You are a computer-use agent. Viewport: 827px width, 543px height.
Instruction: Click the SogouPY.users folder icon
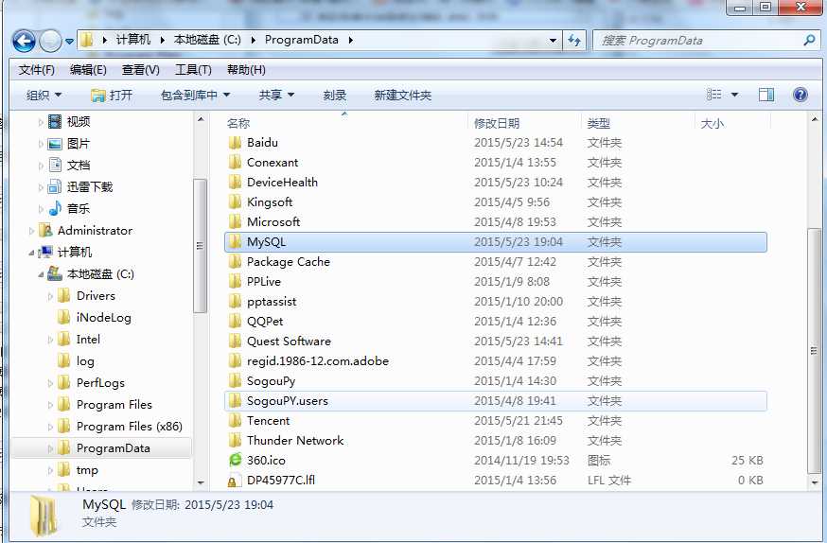click(236, 401)
